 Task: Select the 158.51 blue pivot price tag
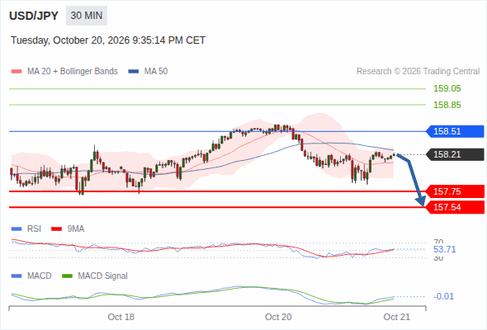coord(454,131)
